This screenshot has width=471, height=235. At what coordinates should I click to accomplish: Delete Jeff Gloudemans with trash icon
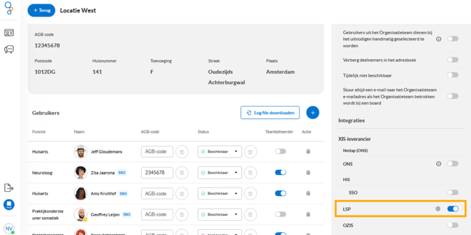[308, 152]
